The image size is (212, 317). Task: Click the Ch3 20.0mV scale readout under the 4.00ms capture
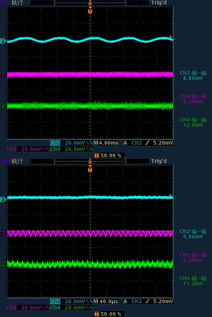28,149
